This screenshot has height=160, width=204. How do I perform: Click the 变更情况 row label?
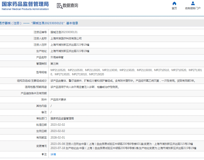coord(41,146)
